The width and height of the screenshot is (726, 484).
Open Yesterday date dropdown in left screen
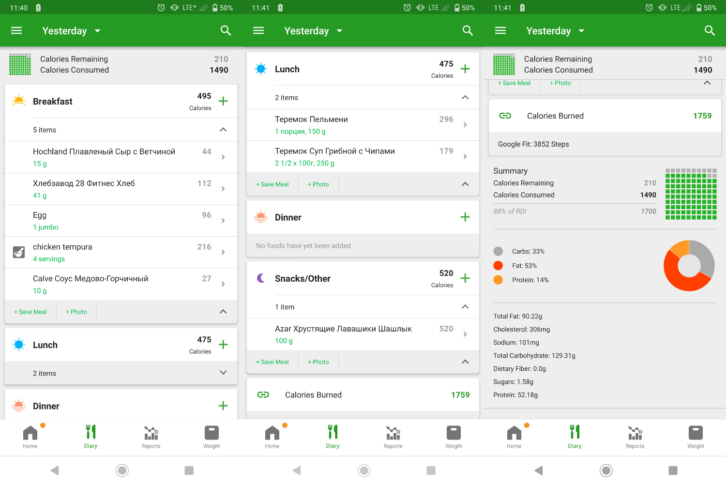click(71, 30)
